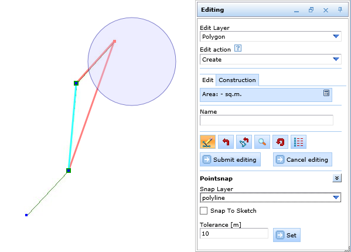351x252 pixels.
Task: Click the Submit editing button
Action: pyautogui.click(x=230, y=159)
